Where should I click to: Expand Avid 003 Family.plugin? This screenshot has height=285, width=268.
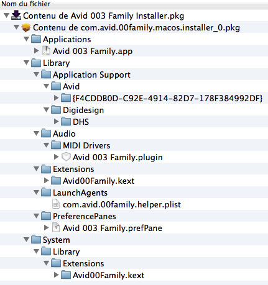click(56, 157)
